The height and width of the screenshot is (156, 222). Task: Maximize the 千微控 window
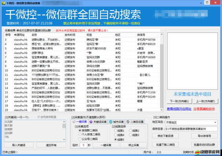point(207,2)
